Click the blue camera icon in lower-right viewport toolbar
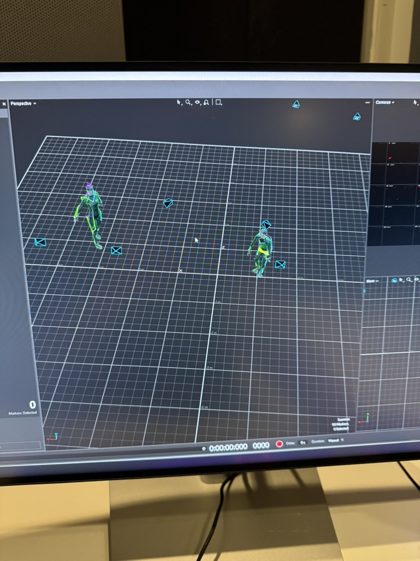 (394, 280)
